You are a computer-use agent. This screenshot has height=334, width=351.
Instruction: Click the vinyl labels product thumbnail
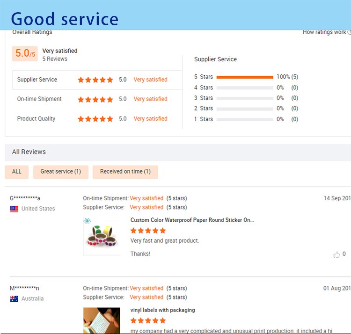[101, 320]
